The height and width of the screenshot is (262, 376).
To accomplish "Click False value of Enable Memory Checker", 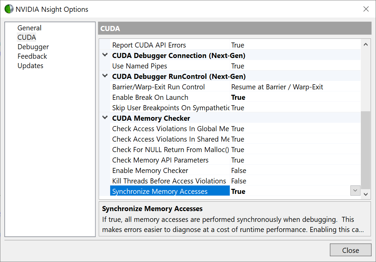I will (x=239, y=171).
